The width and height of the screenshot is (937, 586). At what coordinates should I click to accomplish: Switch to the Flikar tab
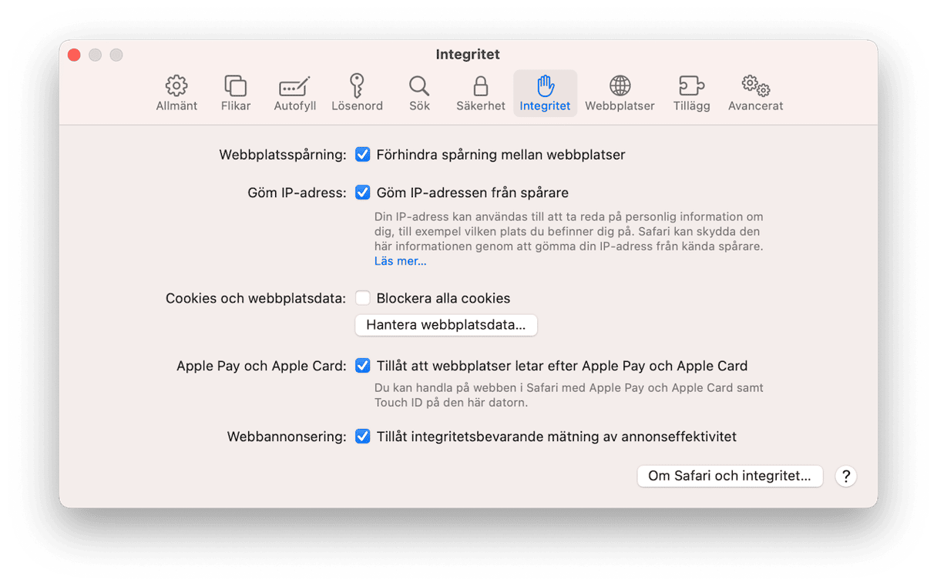point(235,93)
